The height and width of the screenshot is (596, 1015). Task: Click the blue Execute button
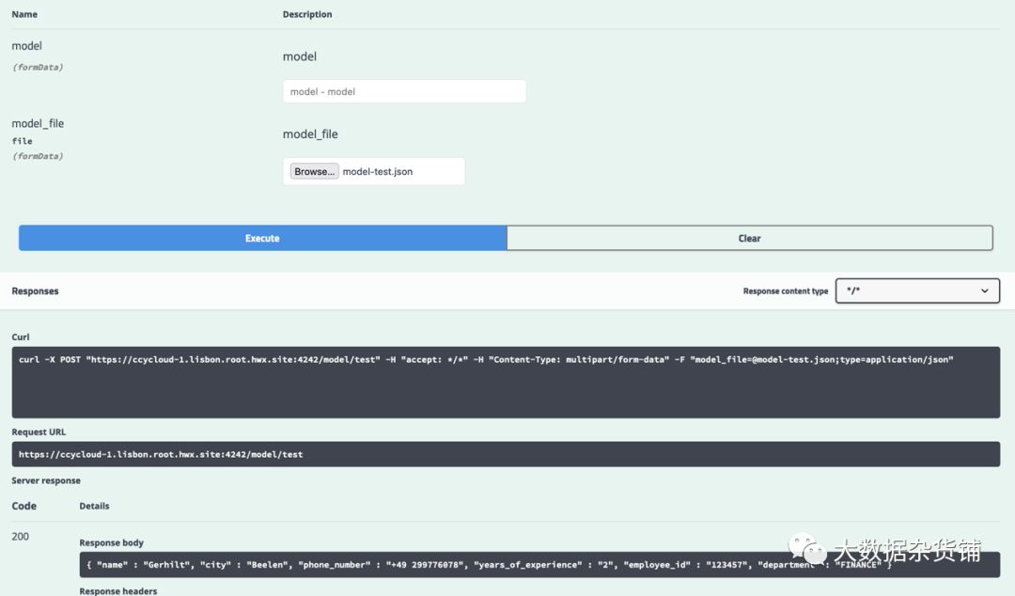(262, 238)
